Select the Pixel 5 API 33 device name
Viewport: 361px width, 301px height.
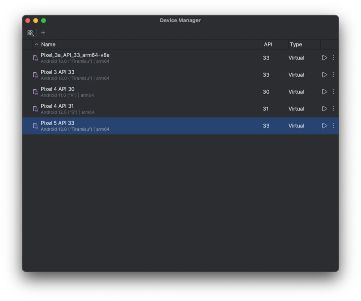point(57,123)
